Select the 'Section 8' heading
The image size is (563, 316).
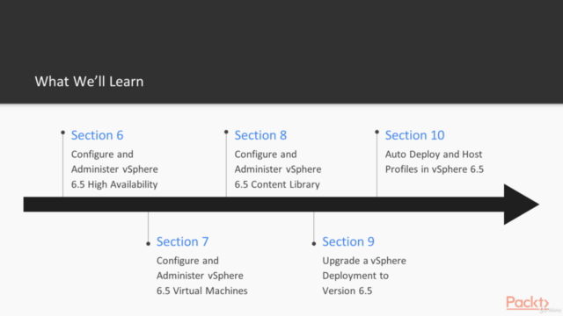(x=260, y=135)
